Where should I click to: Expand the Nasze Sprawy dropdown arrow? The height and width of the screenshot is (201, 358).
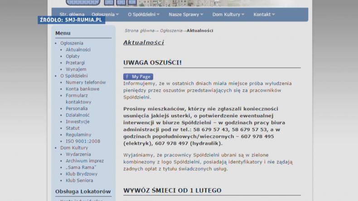tap(202, 14)
